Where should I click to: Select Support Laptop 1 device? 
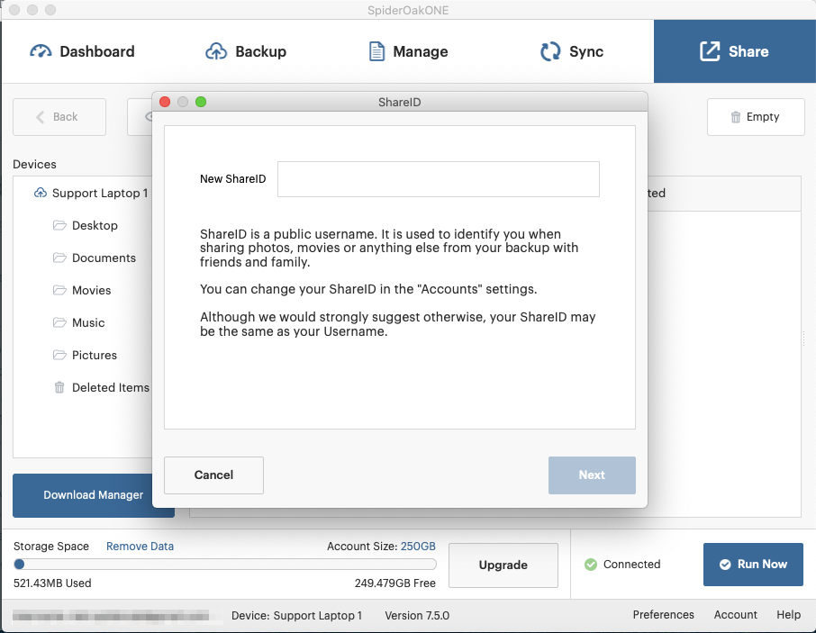(99, 193)
